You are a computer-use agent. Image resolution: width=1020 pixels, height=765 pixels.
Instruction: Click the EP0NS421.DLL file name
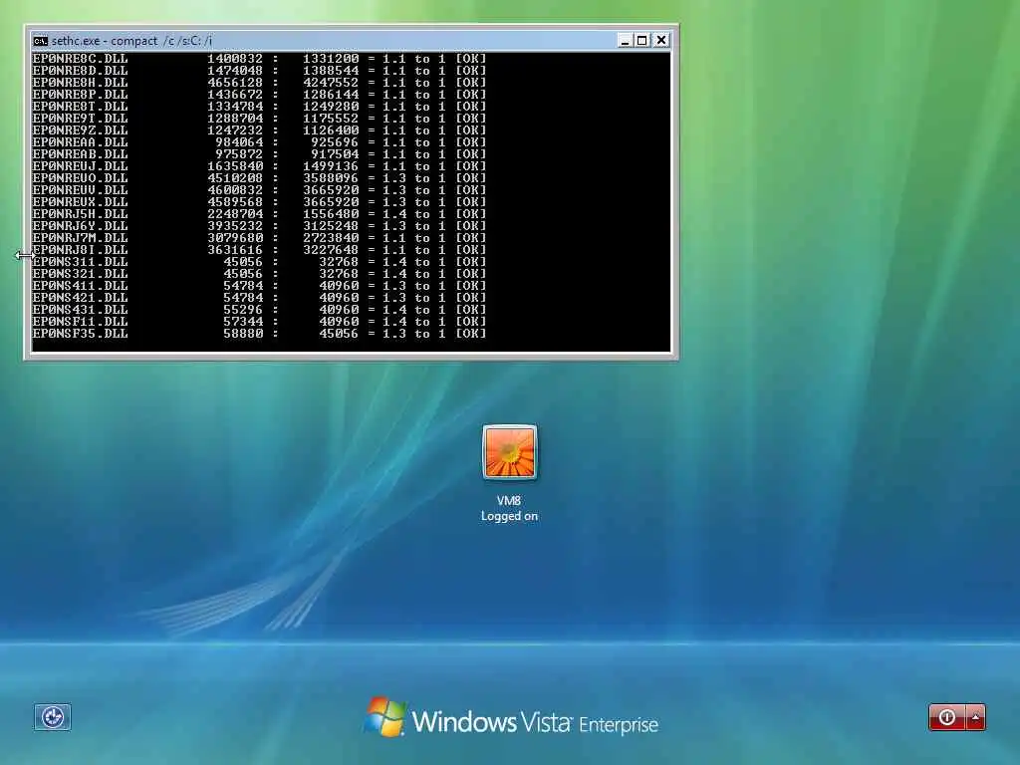[x=80, y=297]
